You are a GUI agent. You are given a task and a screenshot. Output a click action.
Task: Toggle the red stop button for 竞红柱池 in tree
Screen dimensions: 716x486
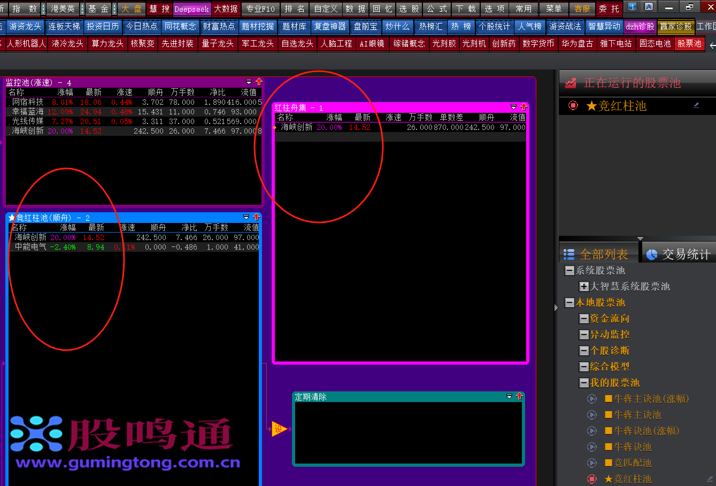592,479
